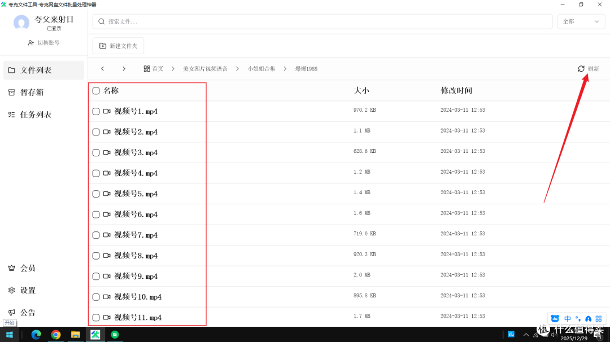Click the 修改时间 column header
Image resolution: width=610 pixels, height=342 pixels.
point(456,91)
